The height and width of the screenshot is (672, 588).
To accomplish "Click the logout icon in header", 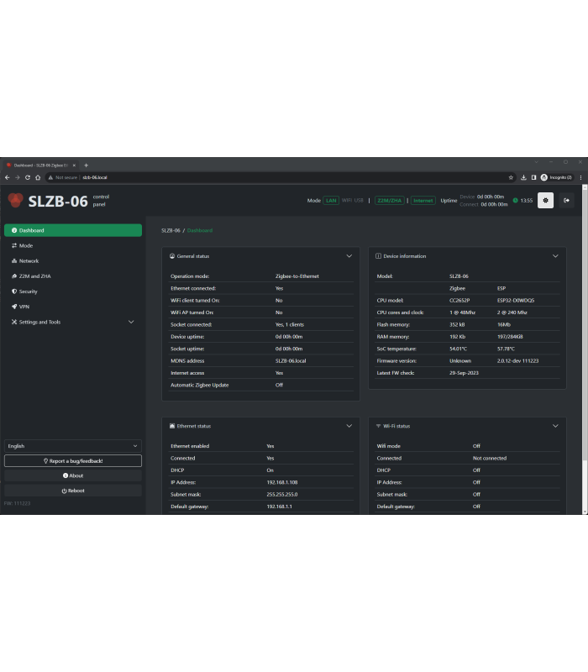I will pyautogui.click(x=566, y=200).
